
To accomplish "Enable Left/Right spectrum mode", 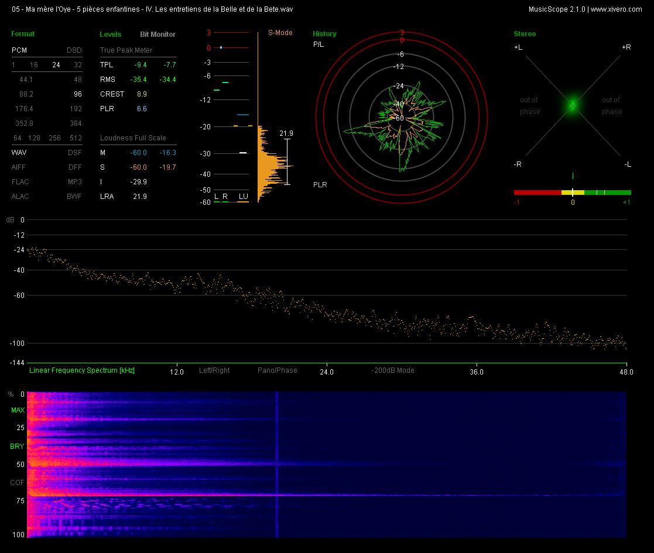I will pos(214,370).
